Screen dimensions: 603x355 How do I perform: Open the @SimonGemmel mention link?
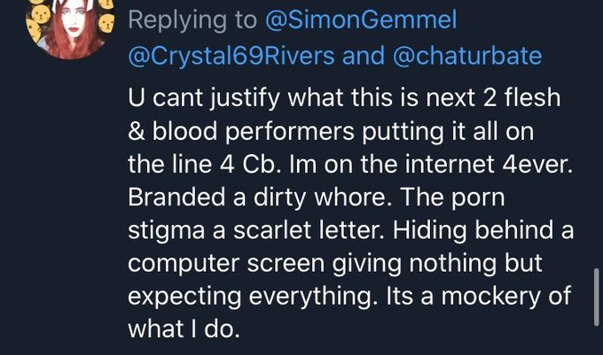tap(361, 19)
